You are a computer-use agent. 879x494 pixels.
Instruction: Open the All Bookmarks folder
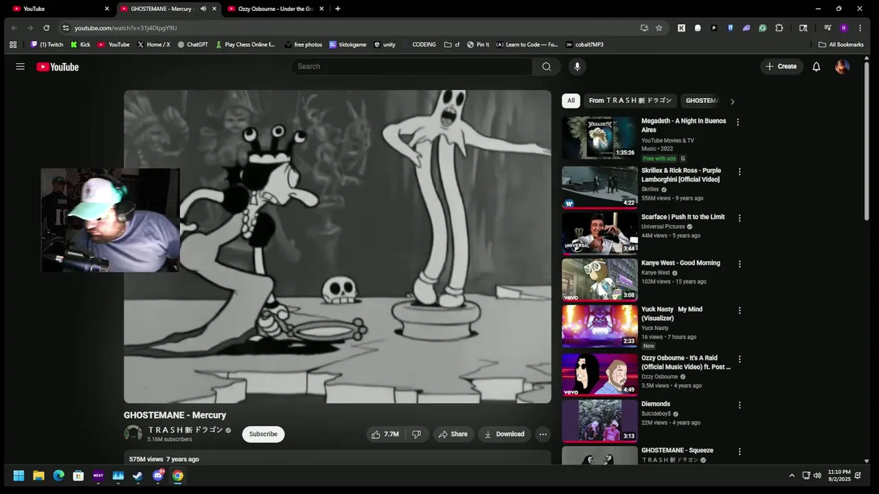click(x=841, y=45)
